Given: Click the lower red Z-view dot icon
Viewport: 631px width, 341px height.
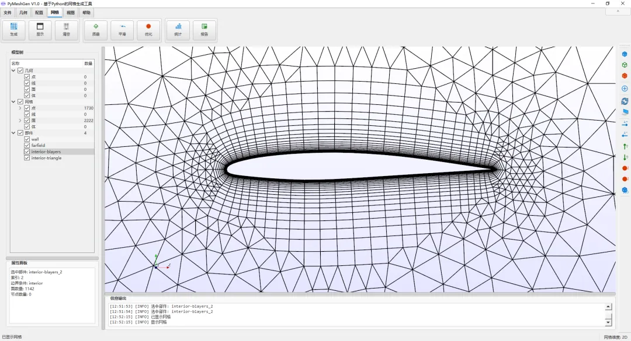Looking at the screenshot, I should (x=625, y=179).
